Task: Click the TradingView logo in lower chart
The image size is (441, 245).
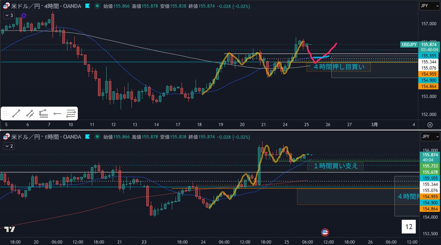Action: click(10, 229)
